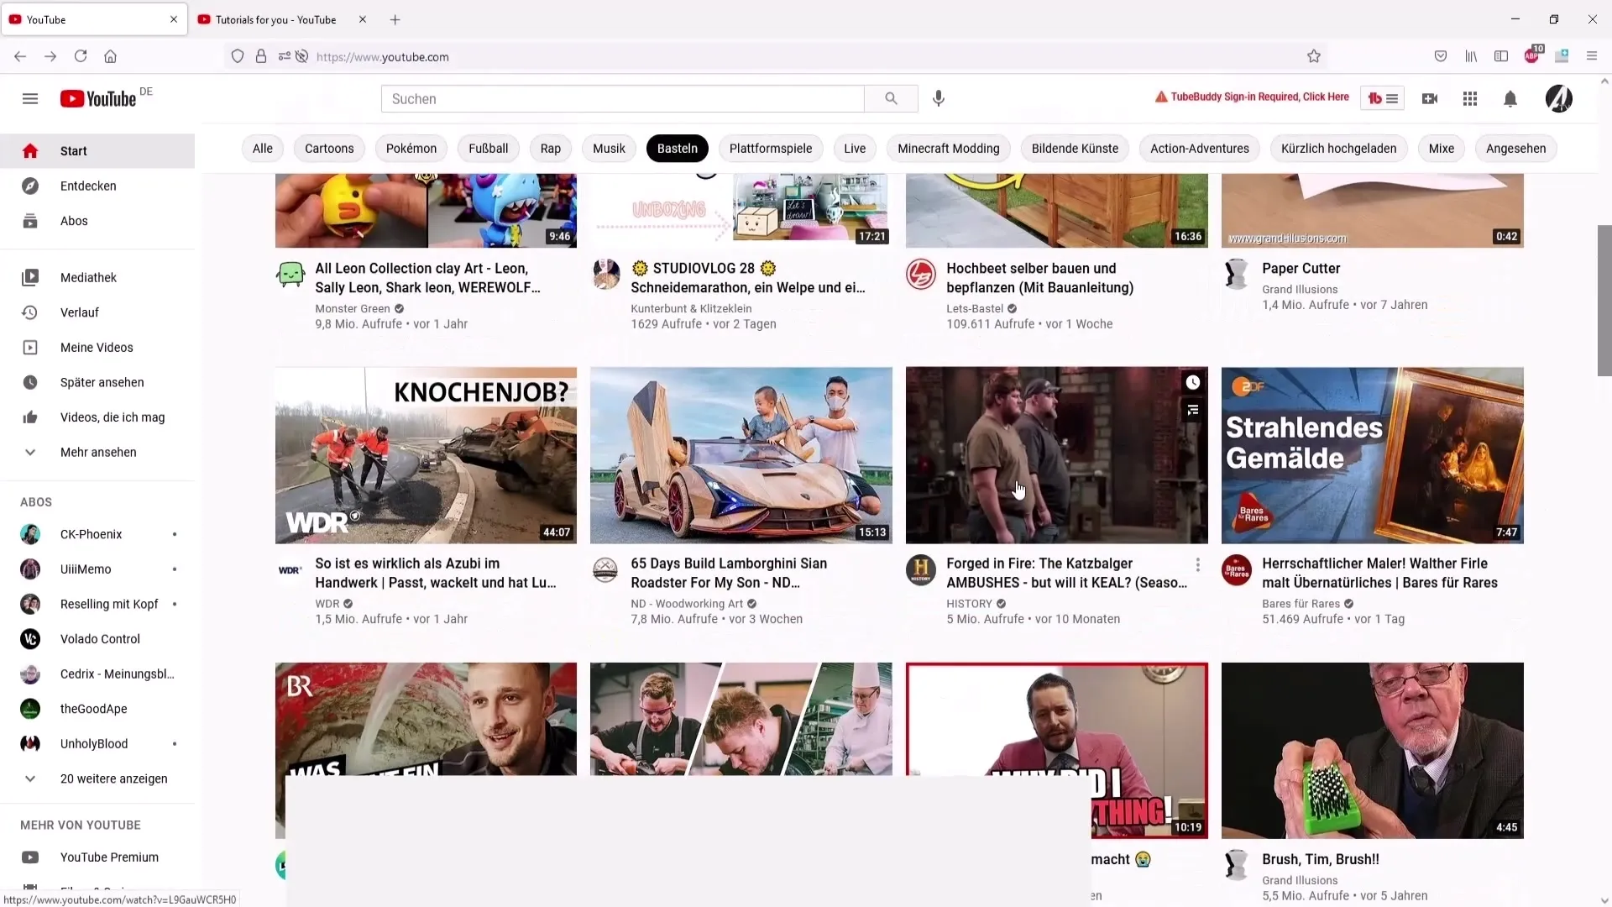
Task: Expand the 'Mehr ansehen' sidebar section
Action: [97, 452]
